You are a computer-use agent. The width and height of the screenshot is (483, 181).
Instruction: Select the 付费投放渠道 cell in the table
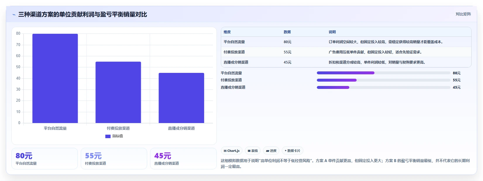click(x=234, y=52)
